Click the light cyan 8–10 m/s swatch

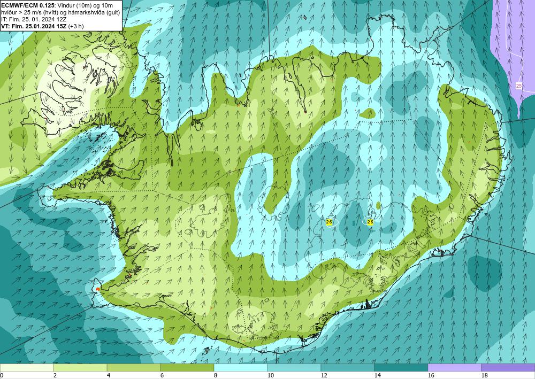point(241,367)
